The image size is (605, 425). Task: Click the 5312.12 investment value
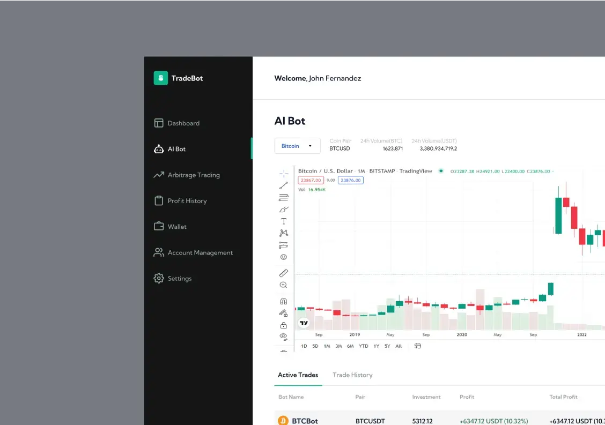[422, 421]
